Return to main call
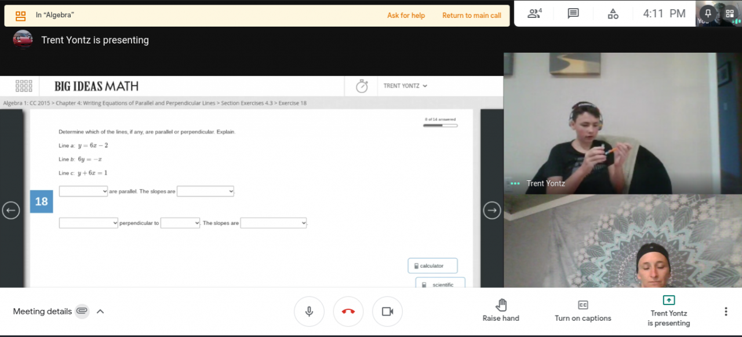Viewport: 742px width, 337px height. pos(471,16)
